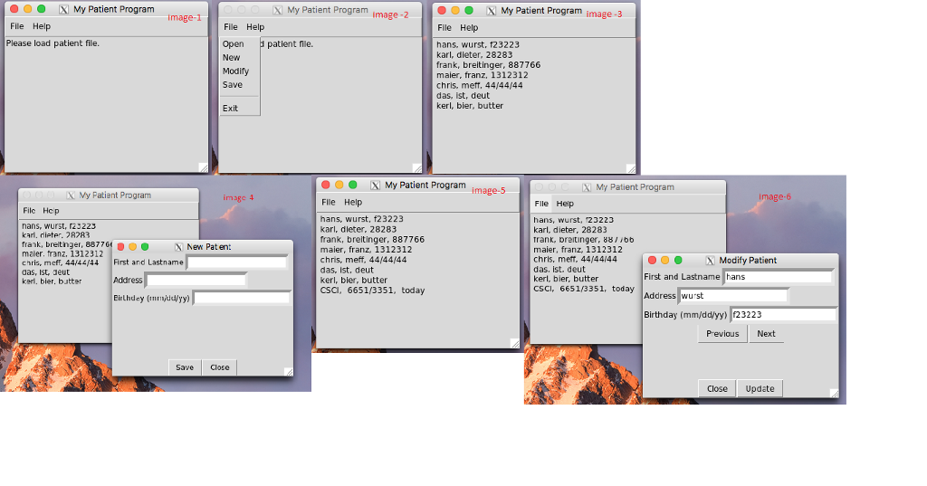Open File menu behind New Patient dialog

[29, 211]
